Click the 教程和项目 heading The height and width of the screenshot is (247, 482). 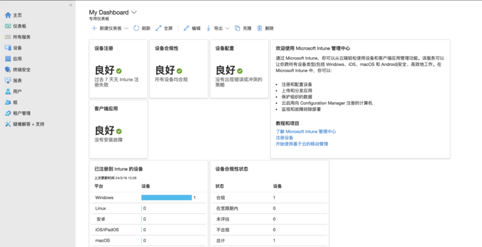pyautogui.click(x=287, y=123)
